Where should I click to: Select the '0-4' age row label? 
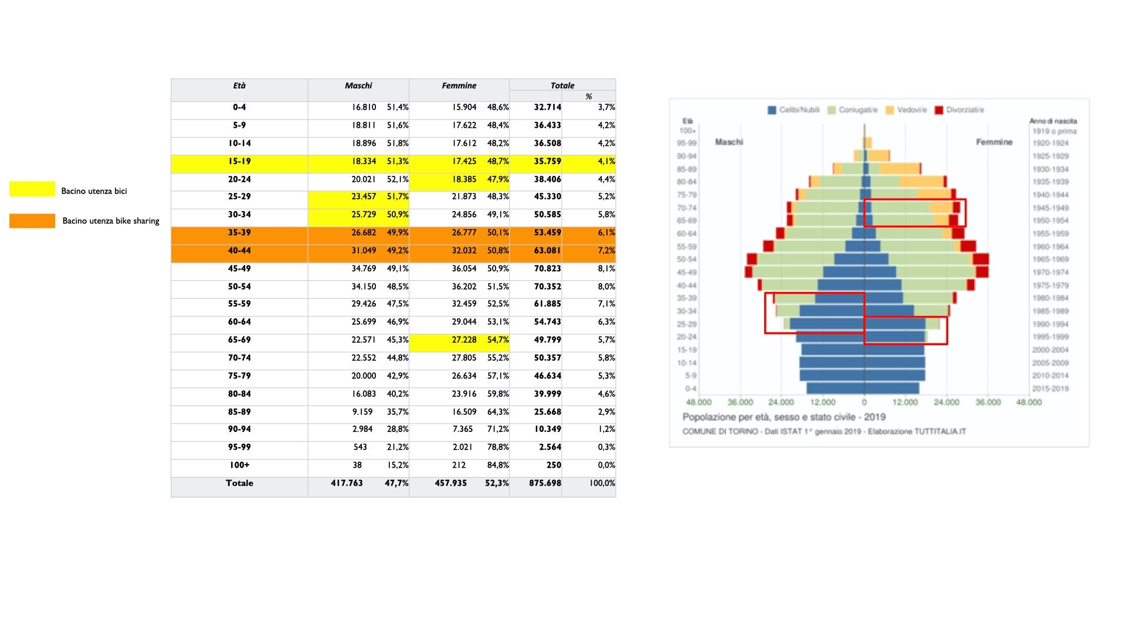(239, 107)
